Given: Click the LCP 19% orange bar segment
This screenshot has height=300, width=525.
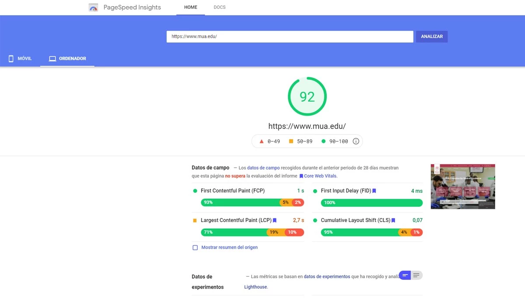Looking at the screenshot, I should 276,232.
